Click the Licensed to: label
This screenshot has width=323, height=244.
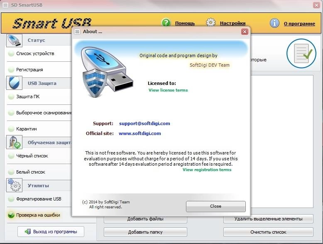(x=162, y=83)
